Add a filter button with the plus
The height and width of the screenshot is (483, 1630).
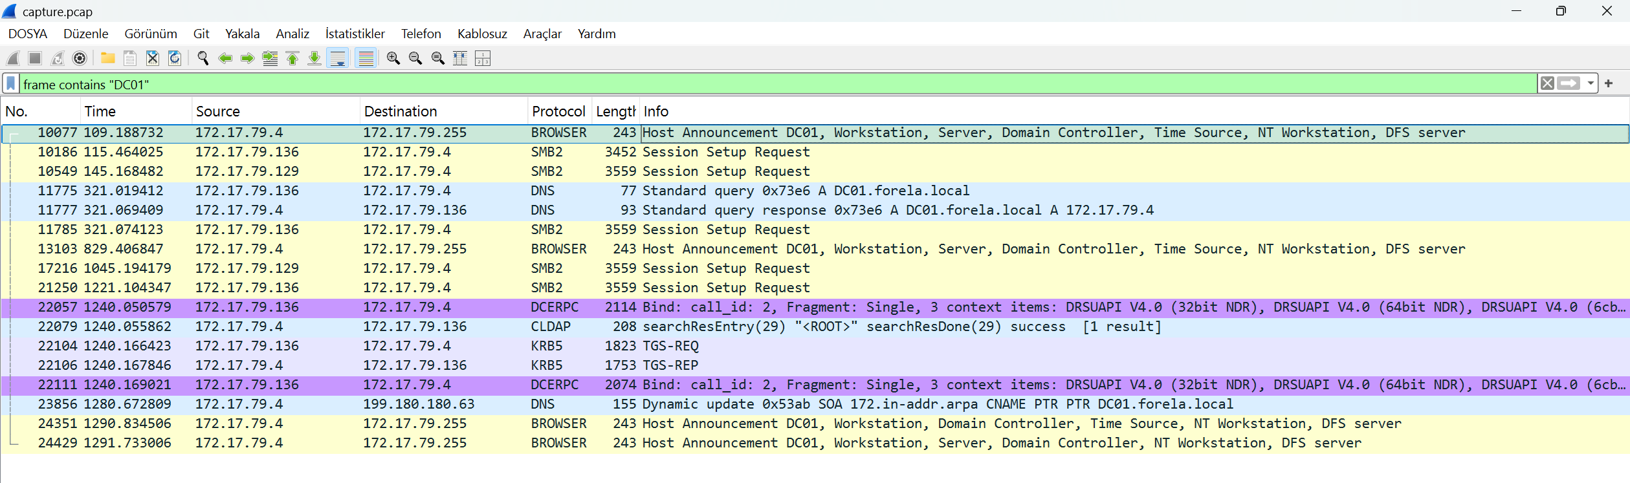click(1609, 83)
